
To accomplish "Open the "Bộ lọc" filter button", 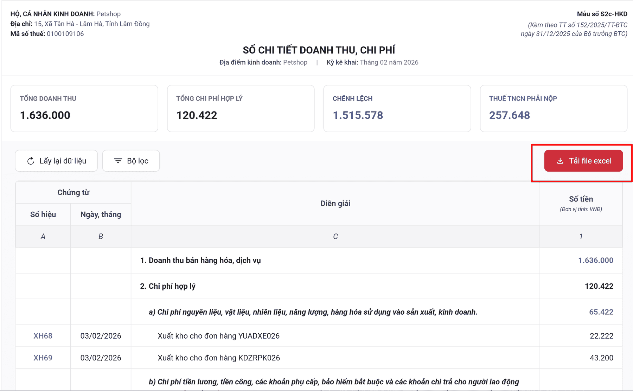I will pos(131,161).
